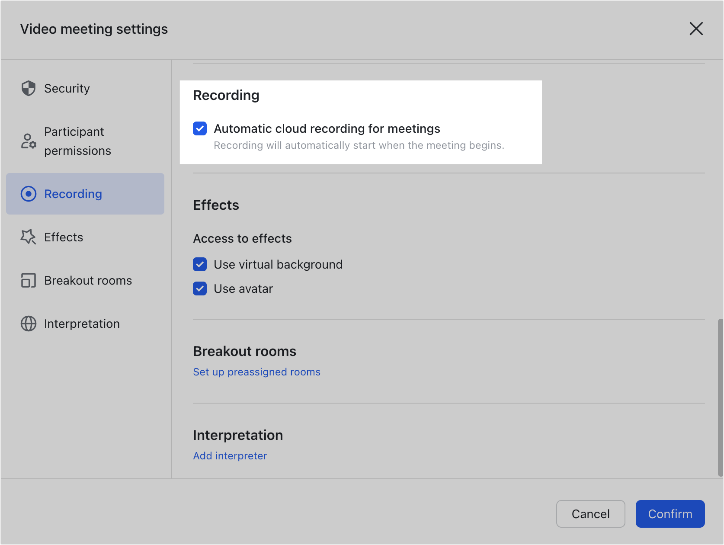The width and height of the screenshot is (724, 545).
Task: Click the Effects star wand icon
Action: tap(29, 237)
